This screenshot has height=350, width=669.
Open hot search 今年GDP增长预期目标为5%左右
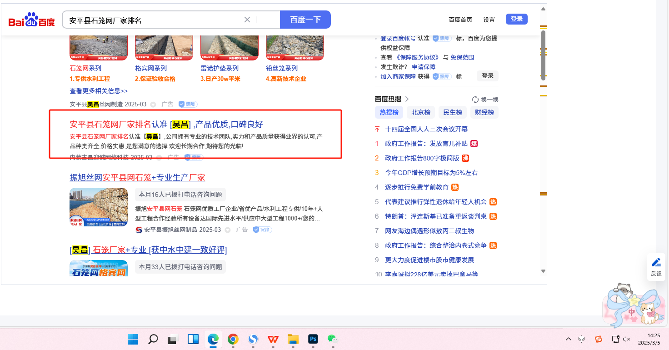coord(431,173)
